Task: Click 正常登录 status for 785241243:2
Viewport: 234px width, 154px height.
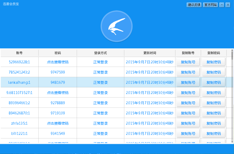Action: tap(100, 72)
